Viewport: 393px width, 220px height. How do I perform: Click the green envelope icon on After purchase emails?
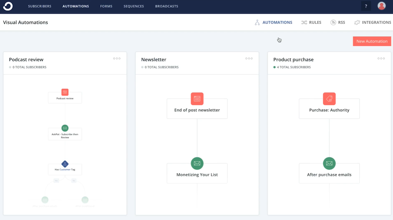[329, 164]
